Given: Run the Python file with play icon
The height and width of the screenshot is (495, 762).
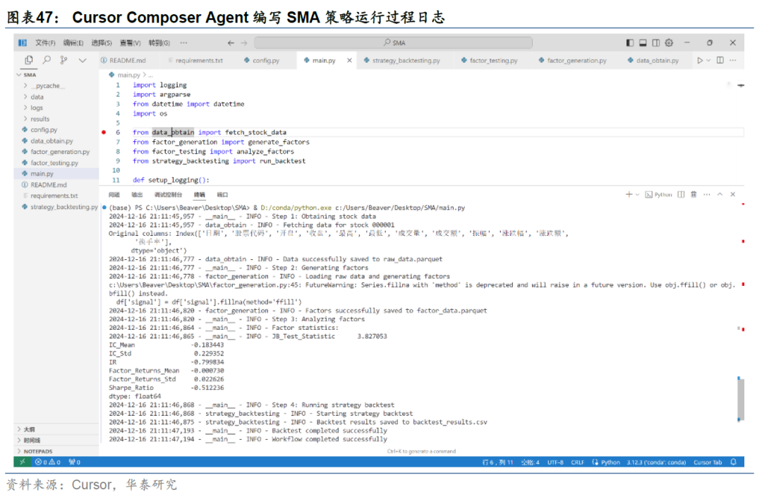Looking at the screenshot, I should click(700, 60).
